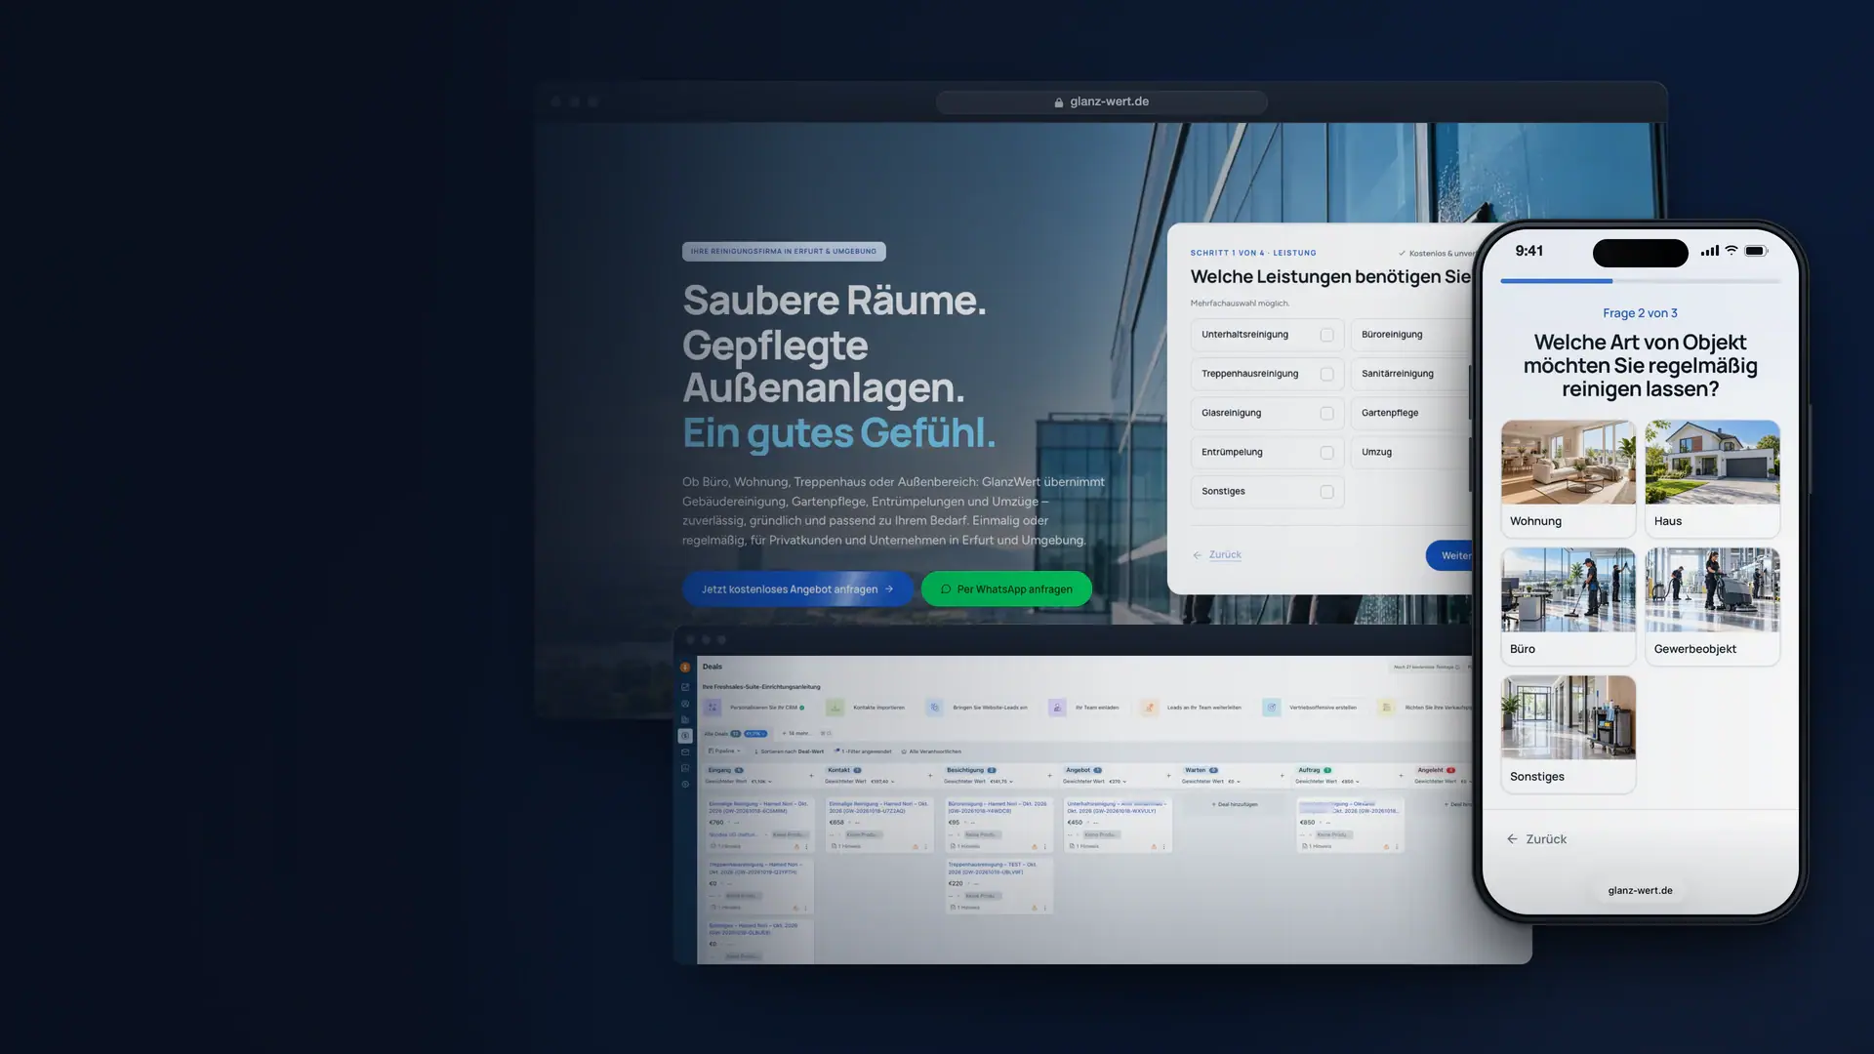Tick the Unterhaltsreinigung checkbox

tap(1326, 335)
